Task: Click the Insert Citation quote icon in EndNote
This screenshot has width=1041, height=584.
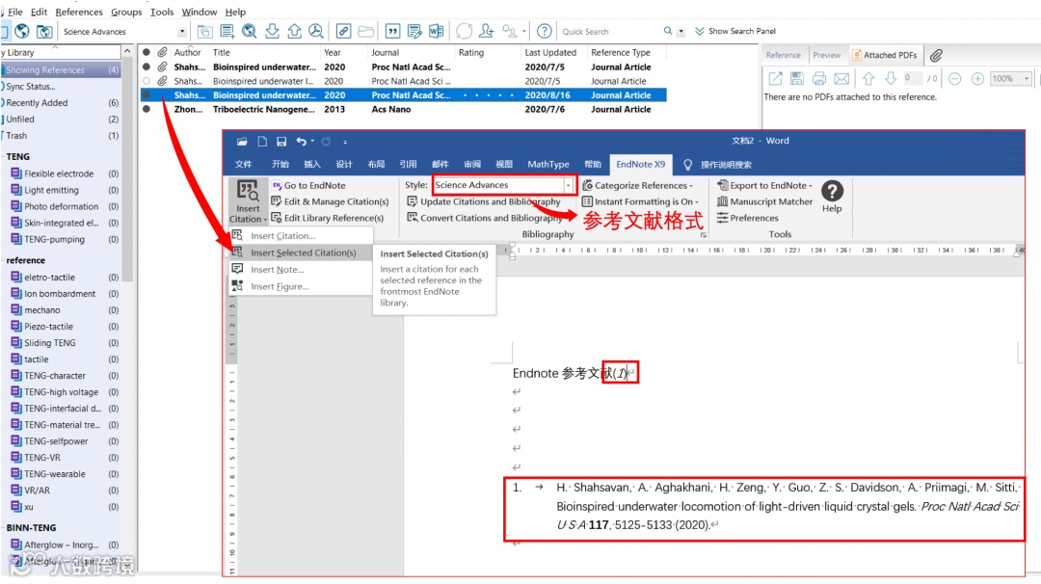Action: tap(392, 31)
